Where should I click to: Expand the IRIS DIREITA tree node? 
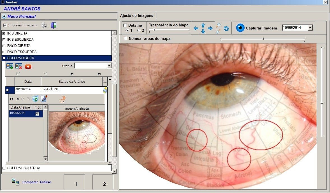(4, 33)
